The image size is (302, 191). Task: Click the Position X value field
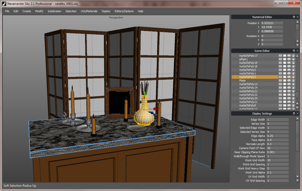pos(272,23)
